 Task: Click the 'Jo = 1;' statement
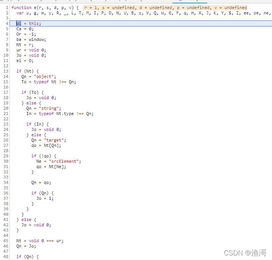point(45,198)
